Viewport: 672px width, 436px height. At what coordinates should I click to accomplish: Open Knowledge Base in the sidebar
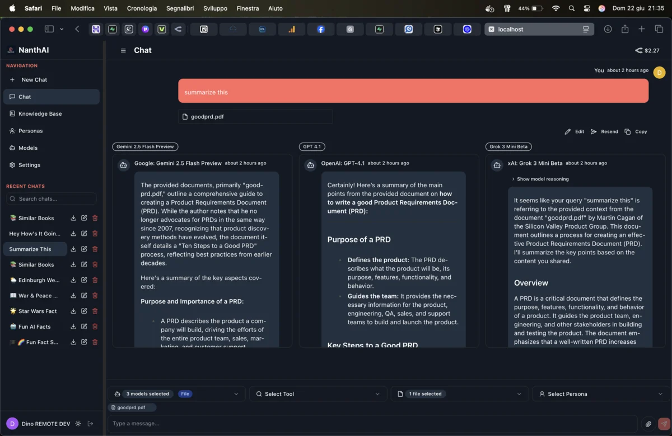[x=52, y=114]
